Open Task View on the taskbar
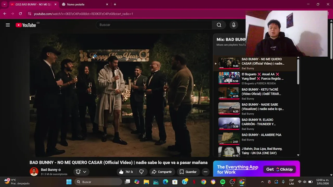This screenshot has height=187, width=333. (127, 182)
